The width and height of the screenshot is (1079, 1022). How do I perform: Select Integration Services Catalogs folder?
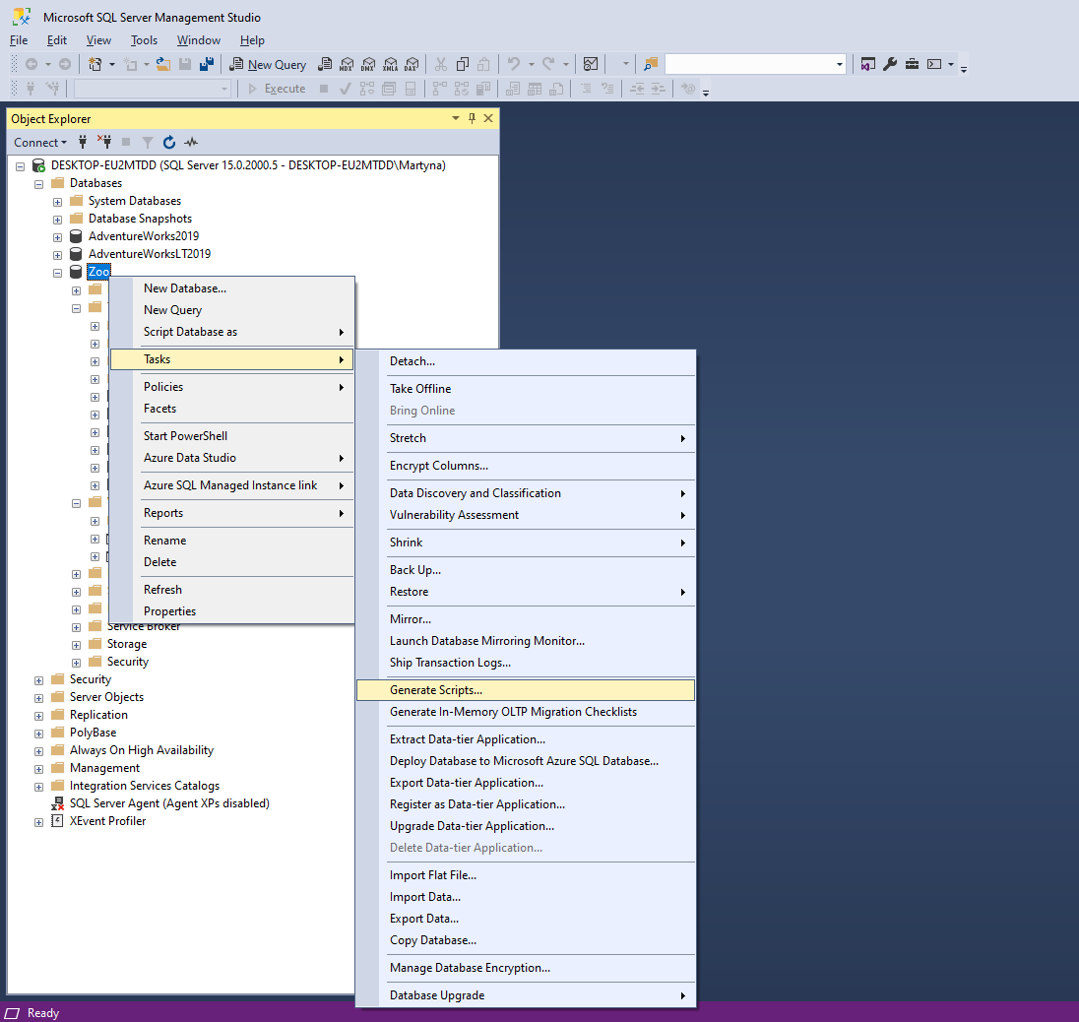click(145, 786)
